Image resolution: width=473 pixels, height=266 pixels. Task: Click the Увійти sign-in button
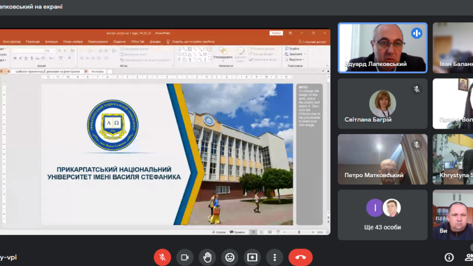click(x=276, y=33)
